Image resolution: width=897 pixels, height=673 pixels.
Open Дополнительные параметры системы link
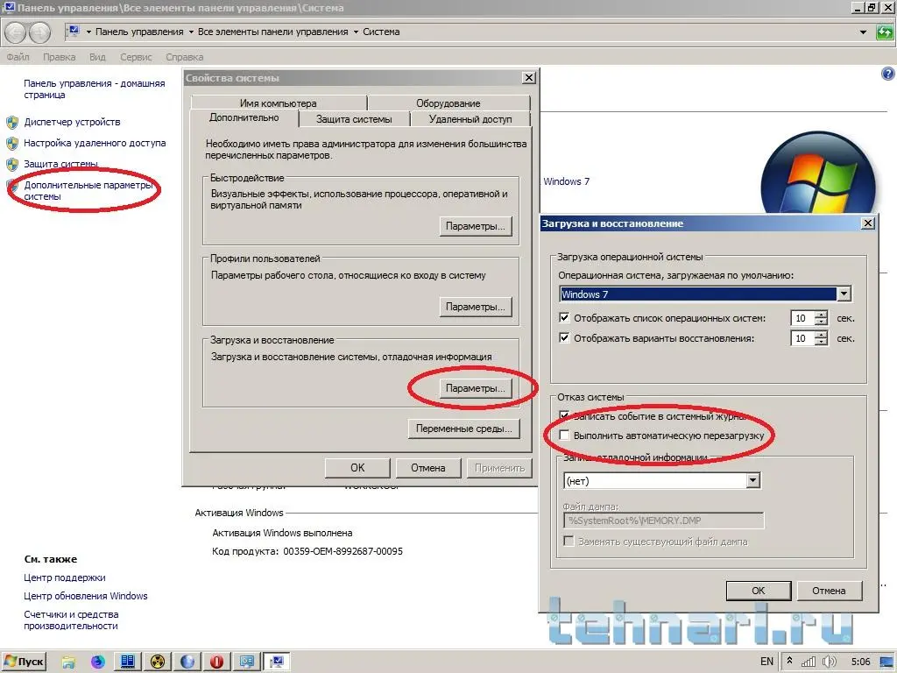click(88, 190)
